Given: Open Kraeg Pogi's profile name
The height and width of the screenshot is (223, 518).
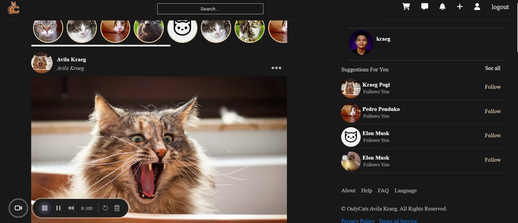Looking at the screenshot, I should click(376, 85).
